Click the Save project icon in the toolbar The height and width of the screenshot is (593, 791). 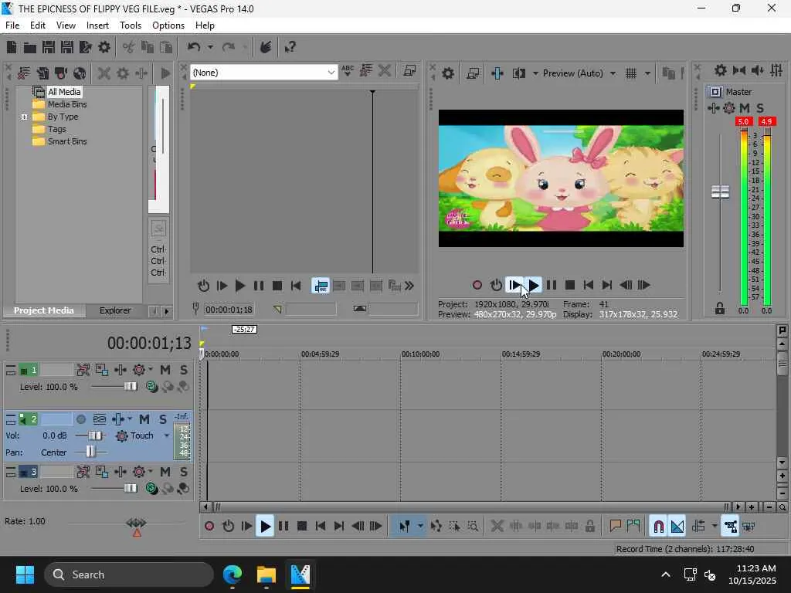48,47
